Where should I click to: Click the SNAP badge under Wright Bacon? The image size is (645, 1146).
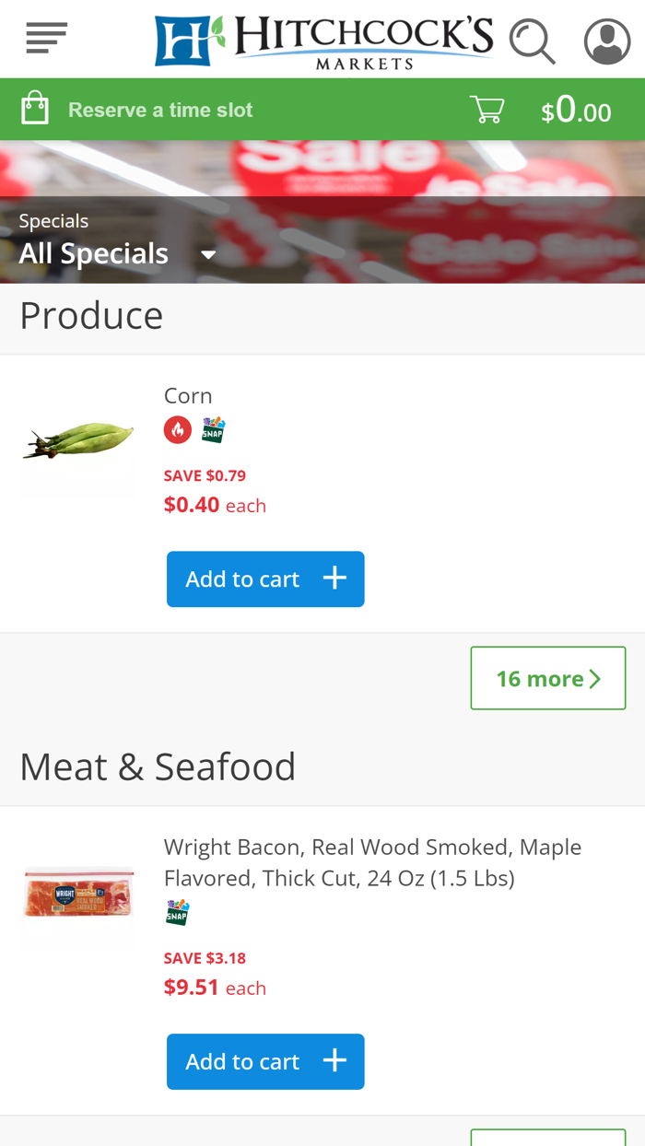(177, 912)
